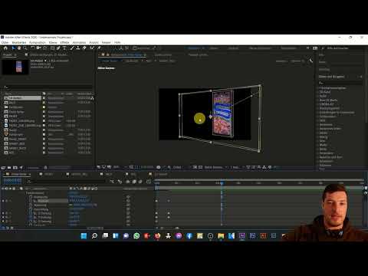Open Windows taskbar search

pyautogui.click(x=94, y=235)
